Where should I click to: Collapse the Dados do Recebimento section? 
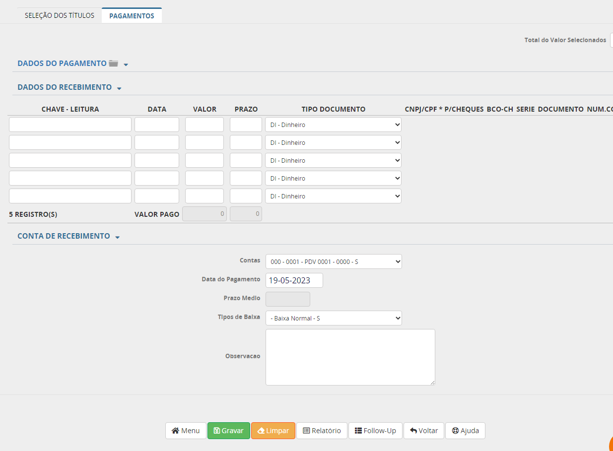pyautogui.click(x=119, y=88)
